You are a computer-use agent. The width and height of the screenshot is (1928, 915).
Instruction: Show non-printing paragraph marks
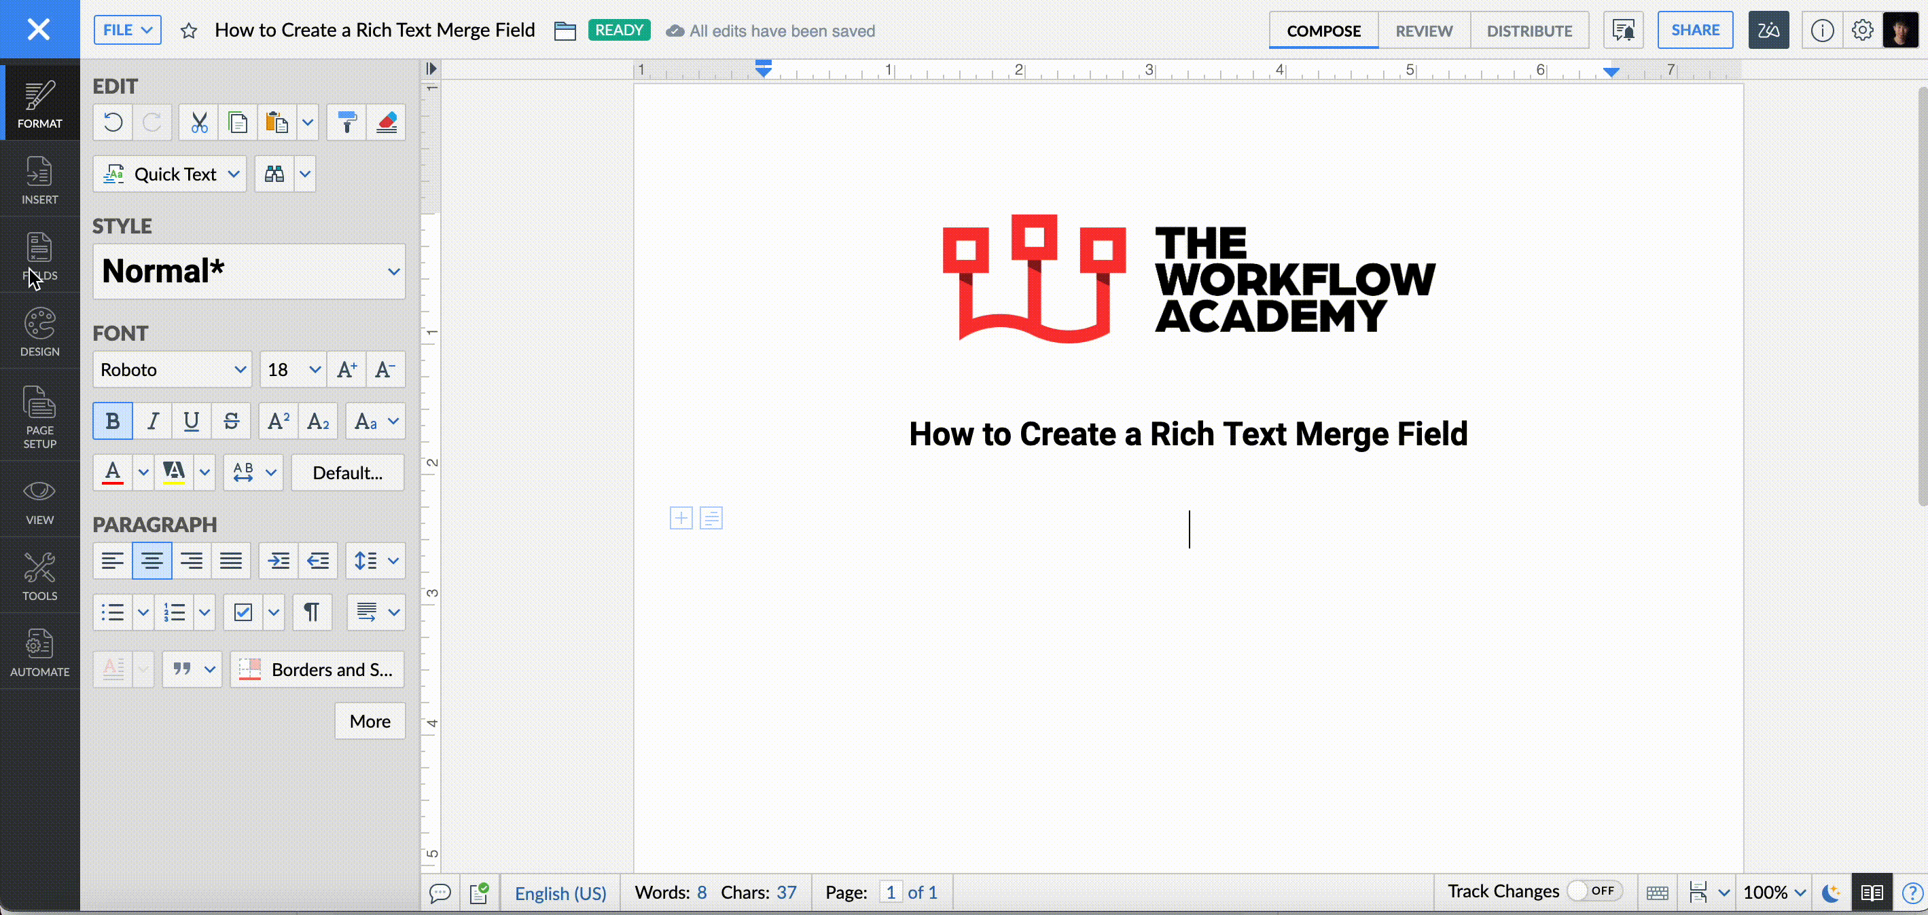[x=312, y=613]
